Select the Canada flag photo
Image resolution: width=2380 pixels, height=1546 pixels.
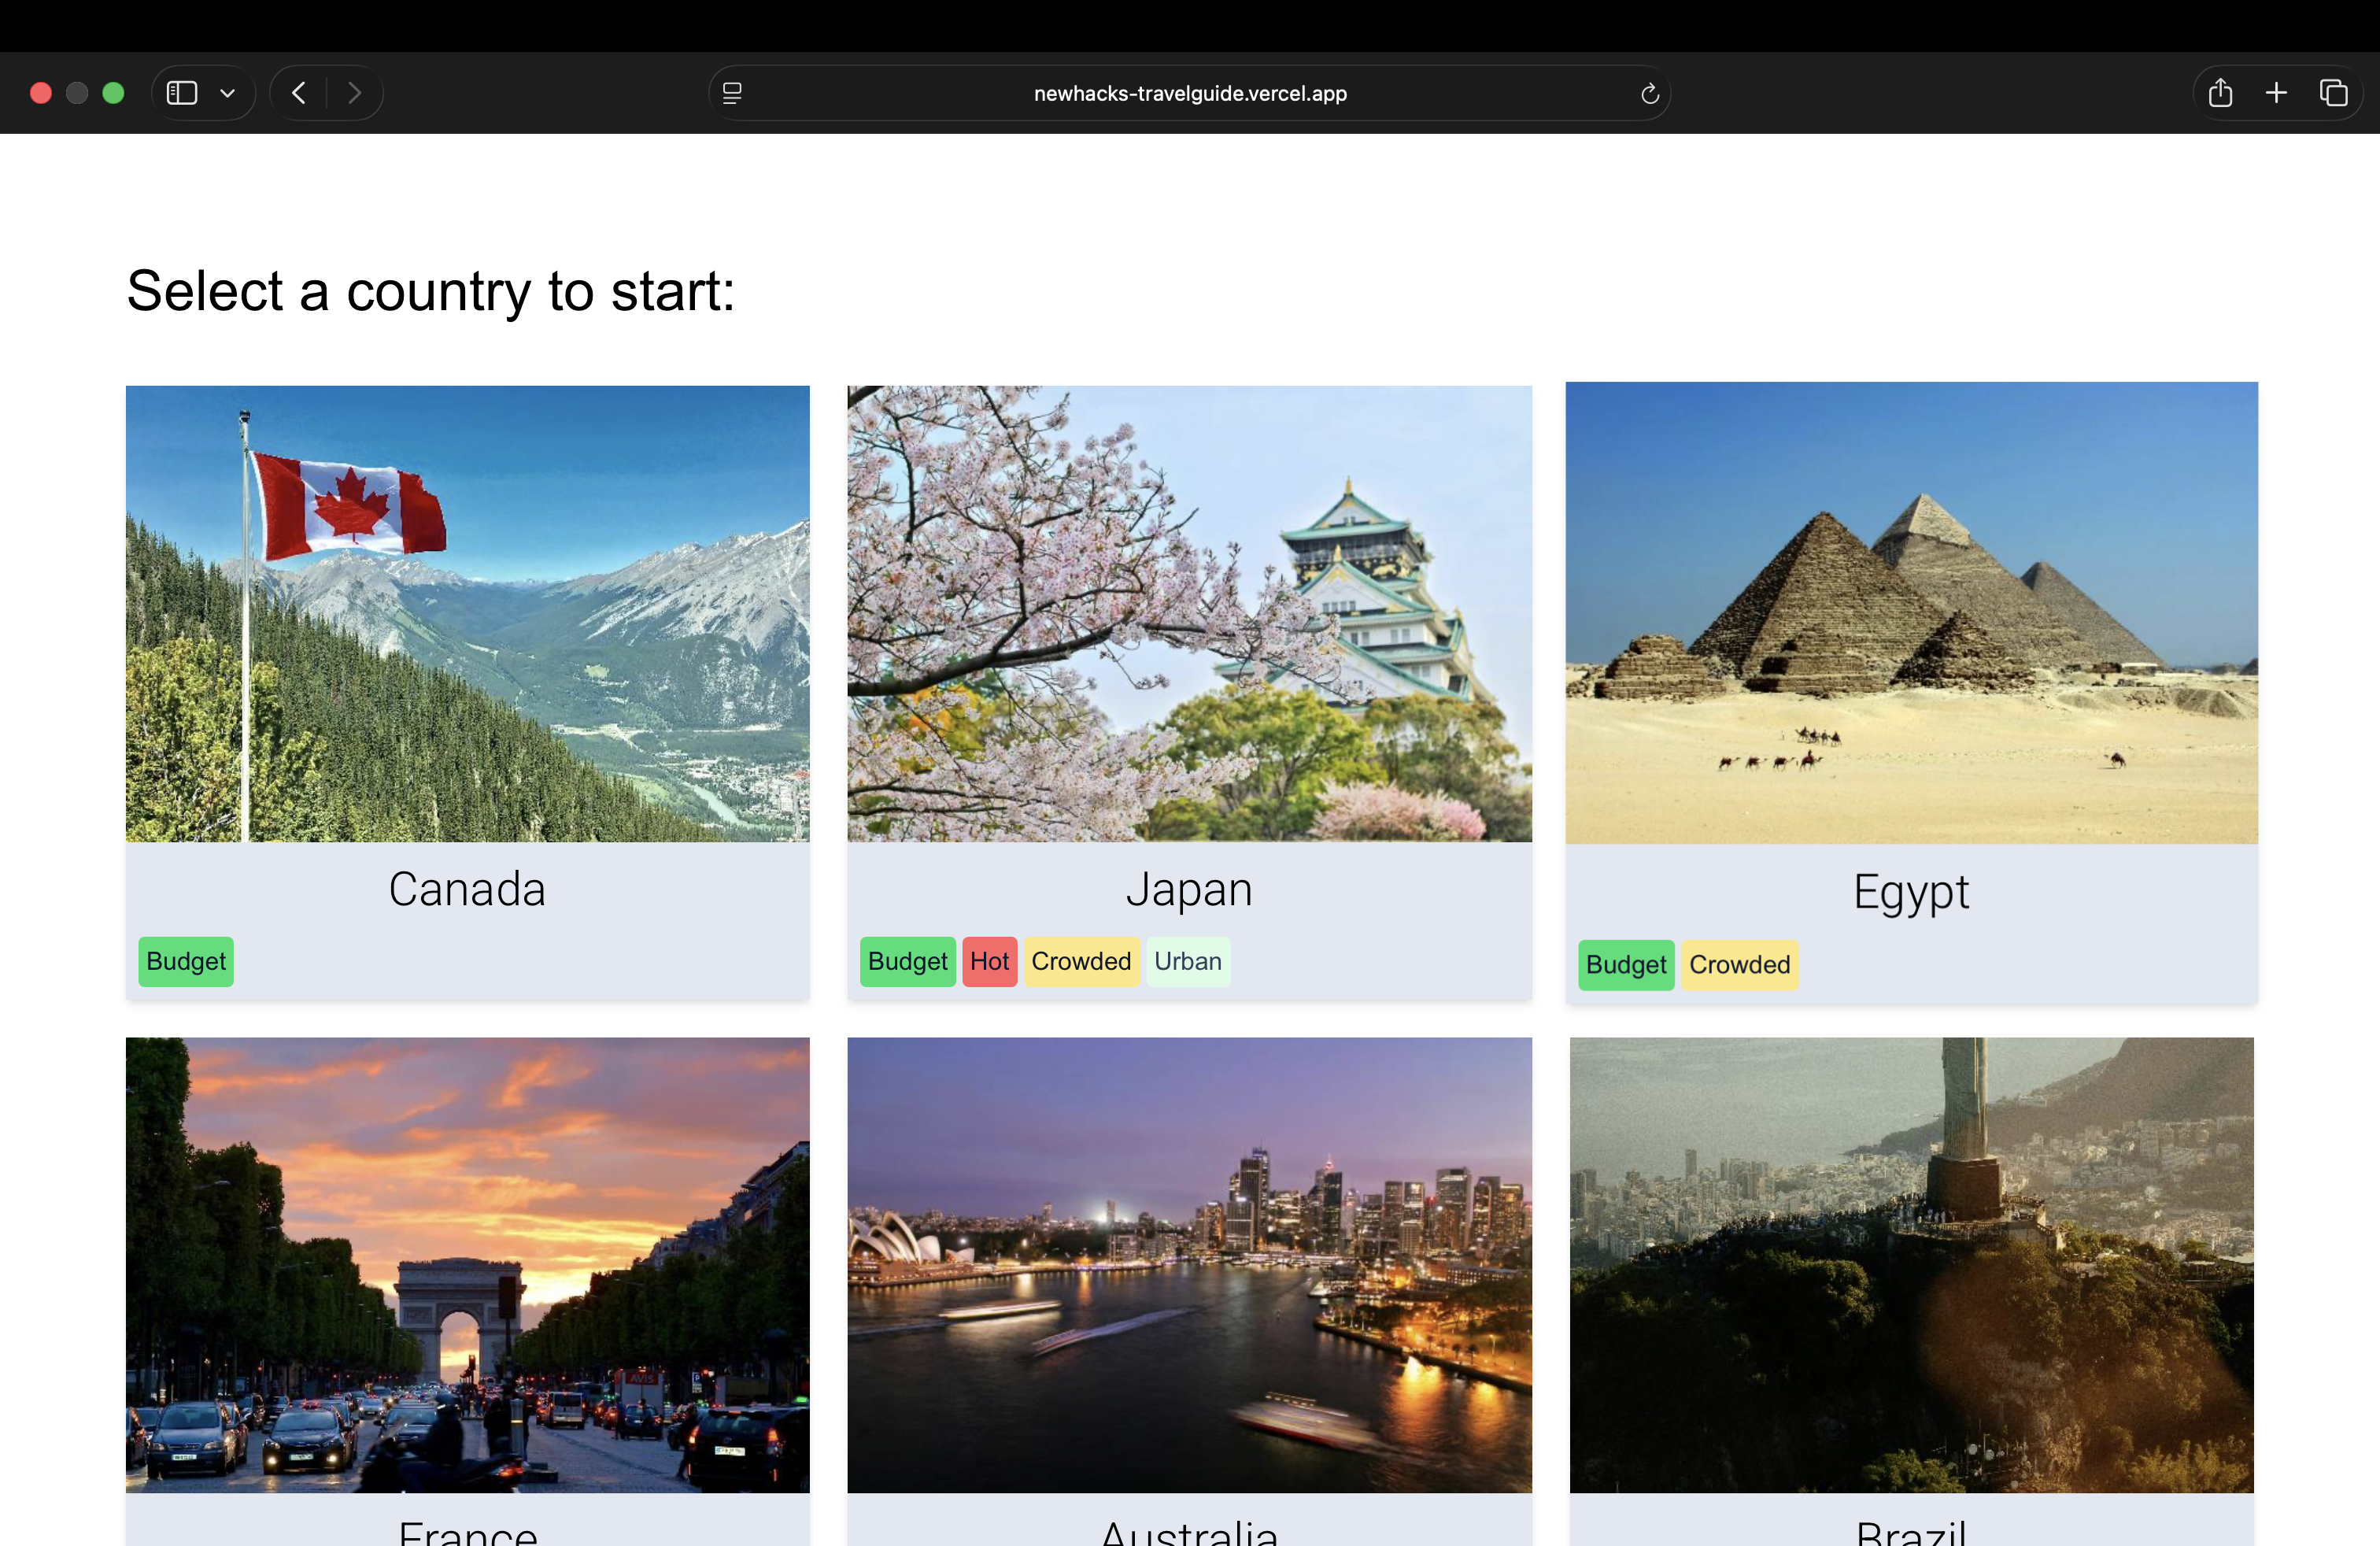click(x=467, y=613)
